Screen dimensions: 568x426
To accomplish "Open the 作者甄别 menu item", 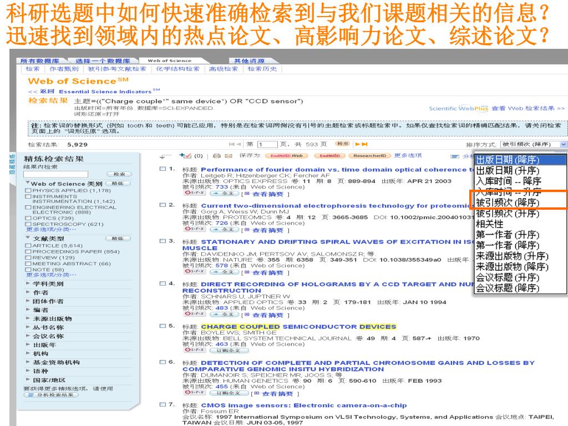I will [x=64, y=69].
